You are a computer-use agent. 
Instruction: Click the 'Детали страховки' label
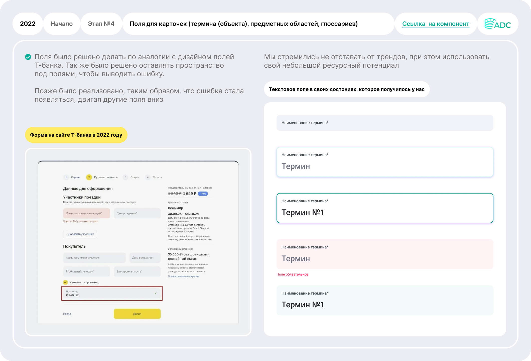click(178, 203)
